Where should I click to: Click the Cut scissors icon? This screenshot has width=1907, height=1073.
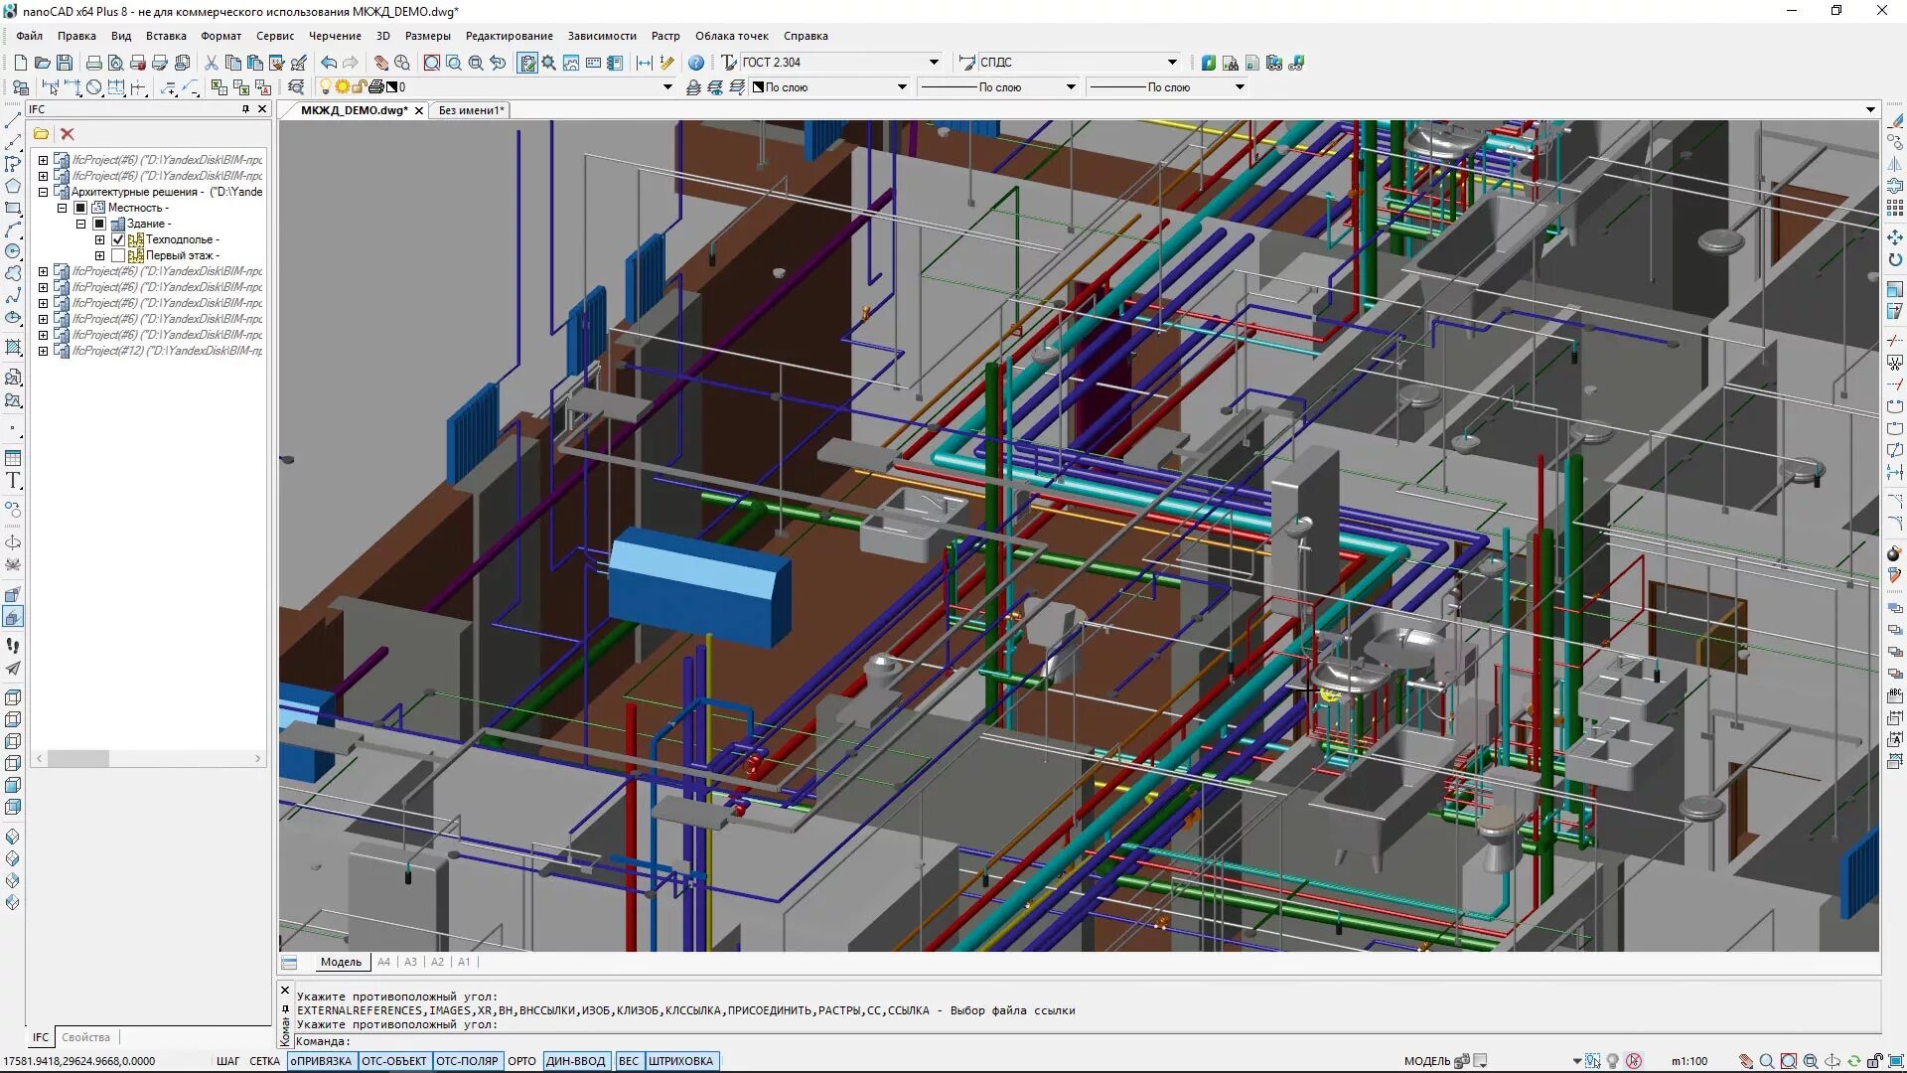click(x=211, y=63)
